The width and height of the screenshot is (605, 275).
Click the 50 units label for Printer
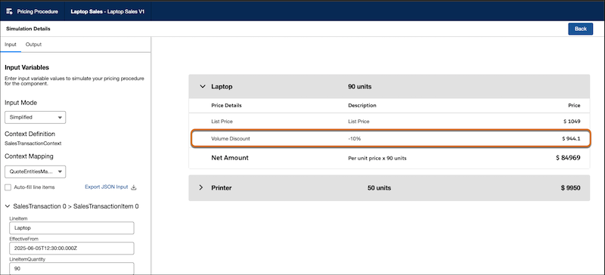380,188
